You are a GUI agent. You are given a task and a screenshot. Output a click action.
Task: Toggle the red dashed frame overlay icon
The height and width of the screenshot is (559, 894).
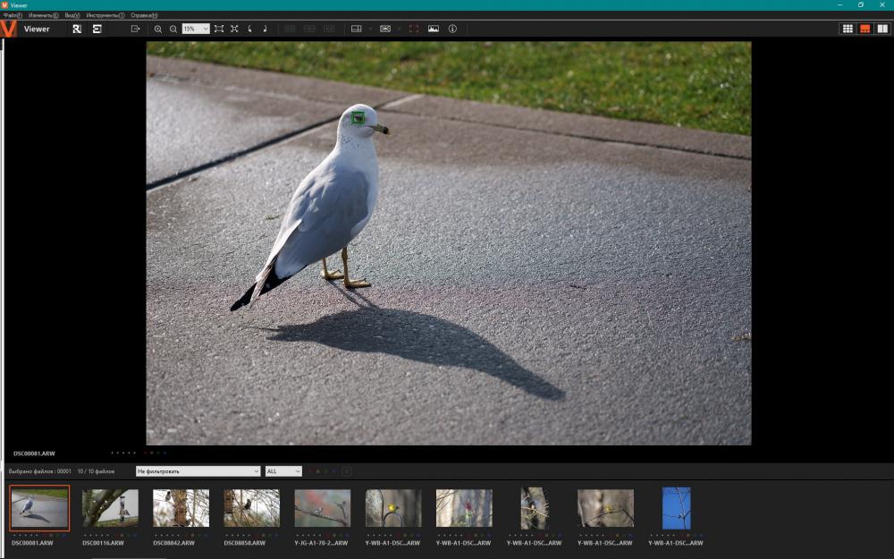tap(414, 29)
